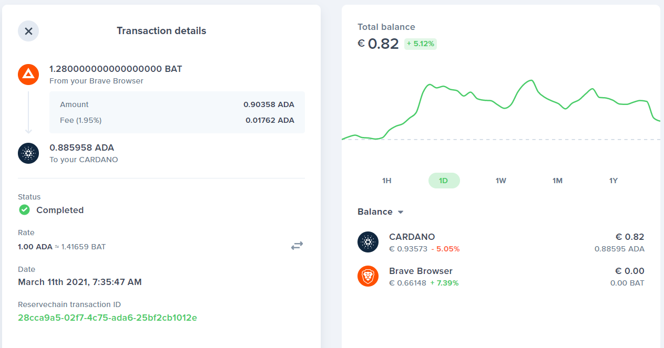The width and height of the screenshot is (664, 348).
Task: Click the € 0.93573 Cardano price
Action: coord(408,249)
